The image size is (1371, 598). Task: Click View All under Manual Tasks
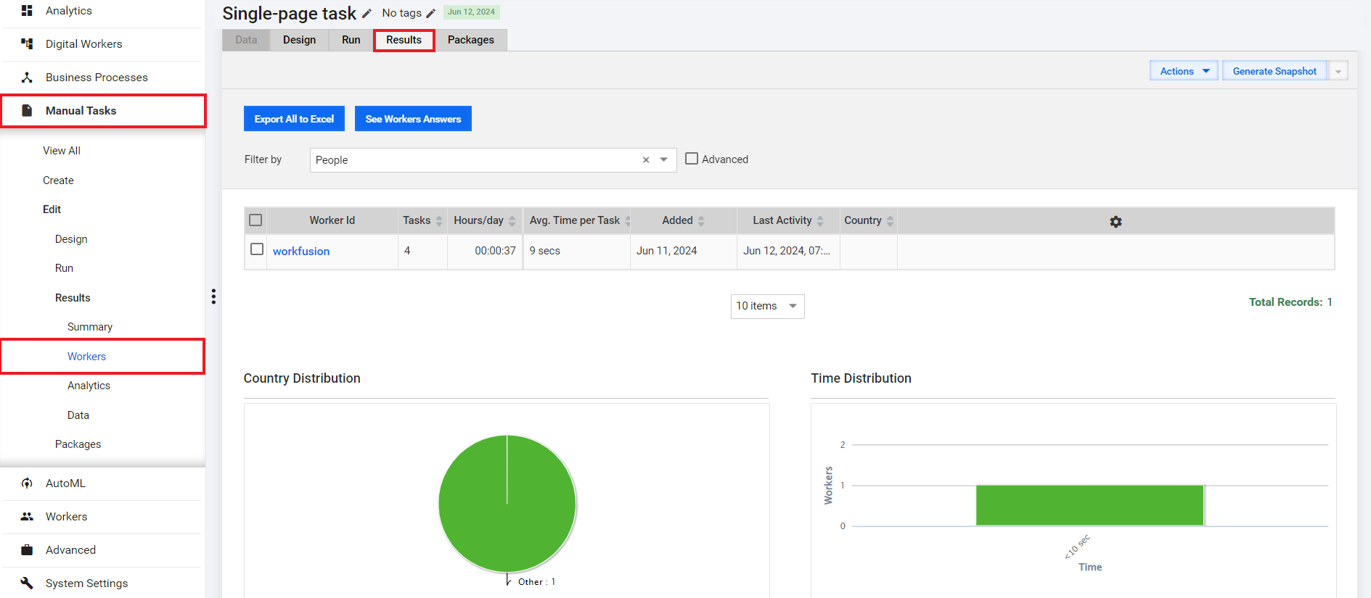(62, 151)
